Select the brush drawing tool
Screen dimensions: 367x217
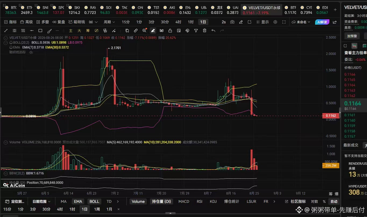click(x=49, y=31)
